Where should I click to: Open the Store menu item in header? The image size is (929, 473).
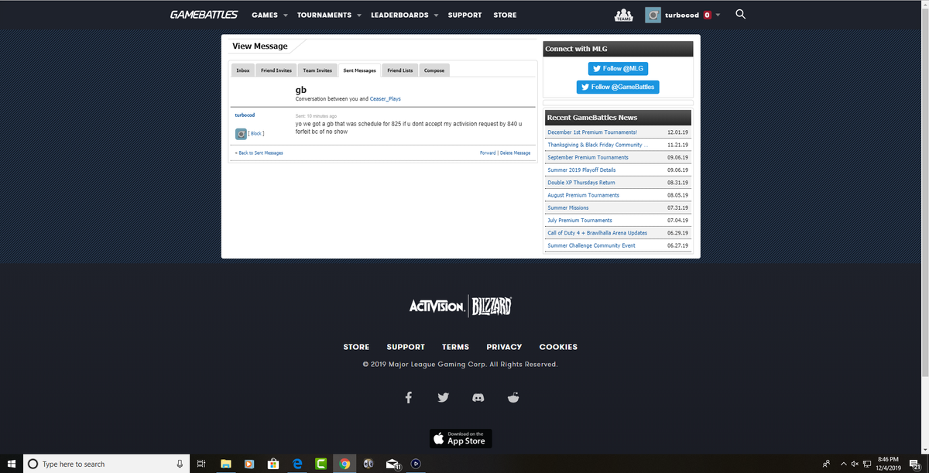click(505, 15)
